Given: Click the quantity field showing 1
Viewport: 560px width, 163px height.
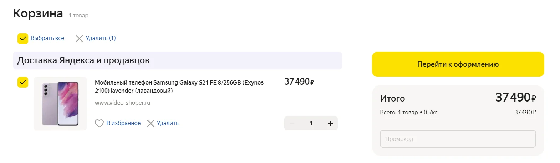Looking at the screenshot, I should click(x=311, y=123).
